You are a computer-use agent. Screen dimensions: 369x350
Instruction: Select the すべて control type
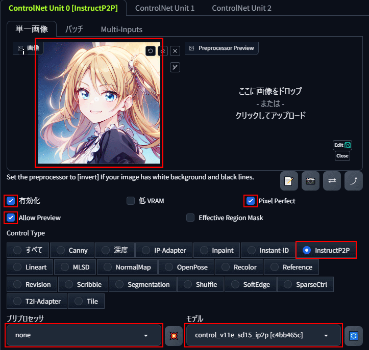pos(28,250)
